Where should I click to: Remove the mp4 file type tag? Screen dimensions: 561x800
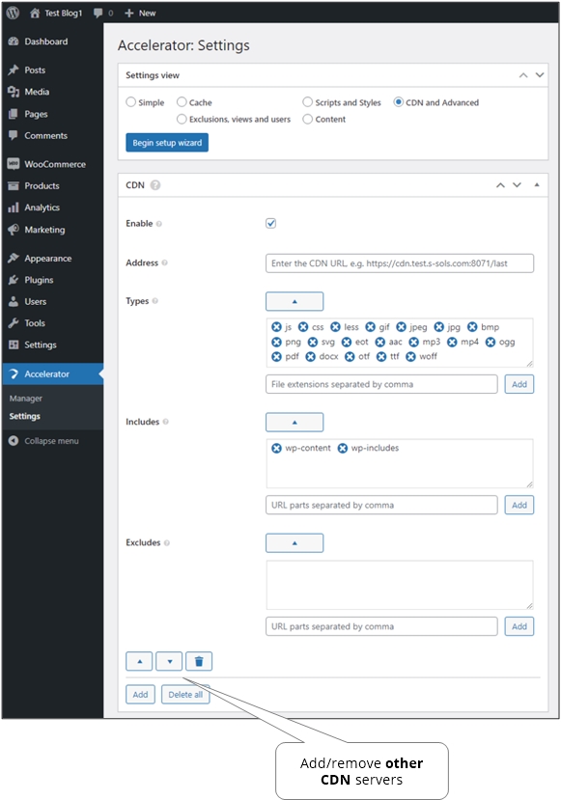pos(452,342)
